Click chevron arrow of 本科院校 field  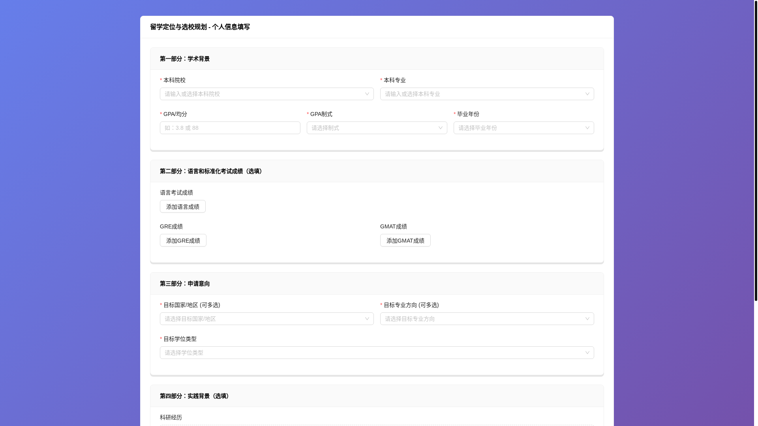coord(367,94)
